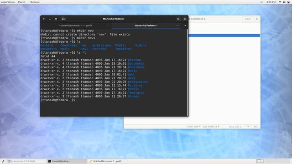Open the terminal hamburger menu

185,19
